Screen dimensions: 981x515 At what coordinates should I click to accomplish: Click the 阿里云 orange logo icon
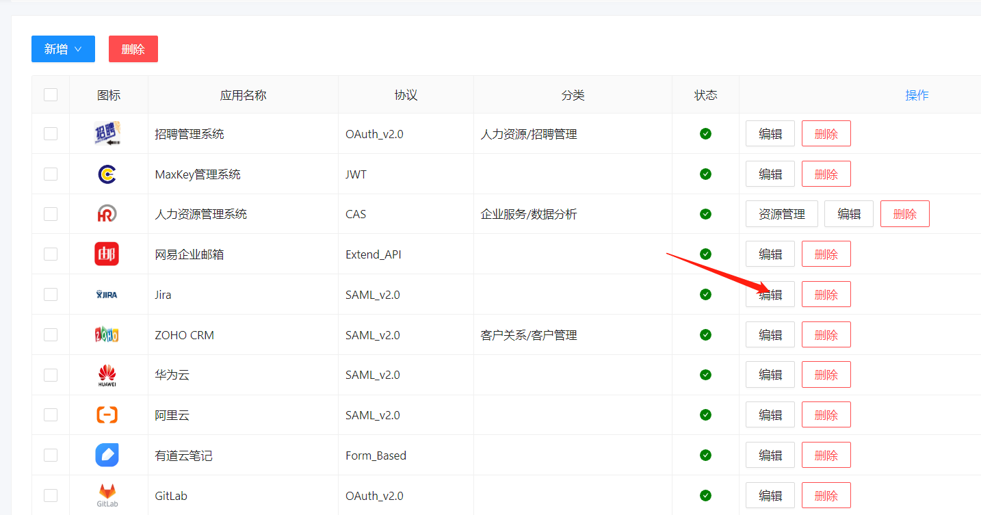click(x=107, y=415)
